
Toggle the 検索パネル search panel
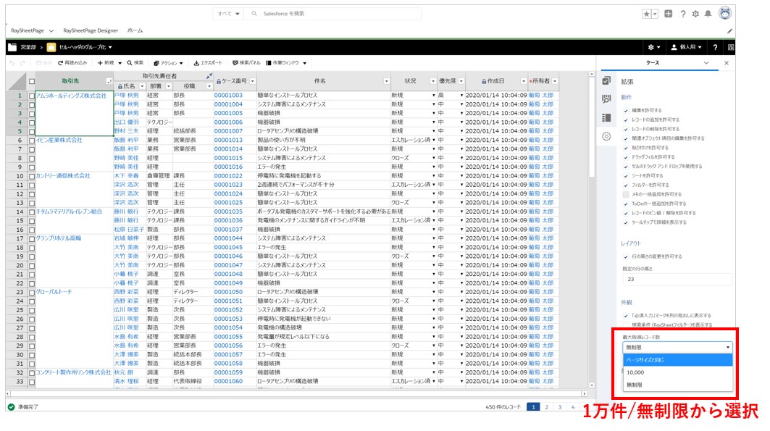[246, 63]
